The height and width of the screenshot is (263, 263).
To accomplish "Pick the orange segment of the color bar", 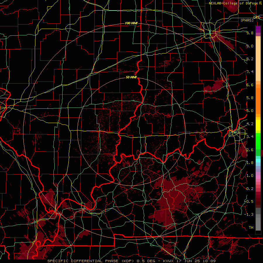I will coord(258,101).
